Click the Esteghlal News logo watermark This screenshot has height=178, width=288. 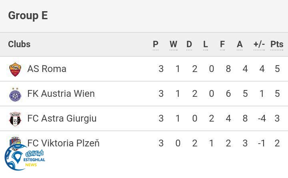[x=24, y=157]
